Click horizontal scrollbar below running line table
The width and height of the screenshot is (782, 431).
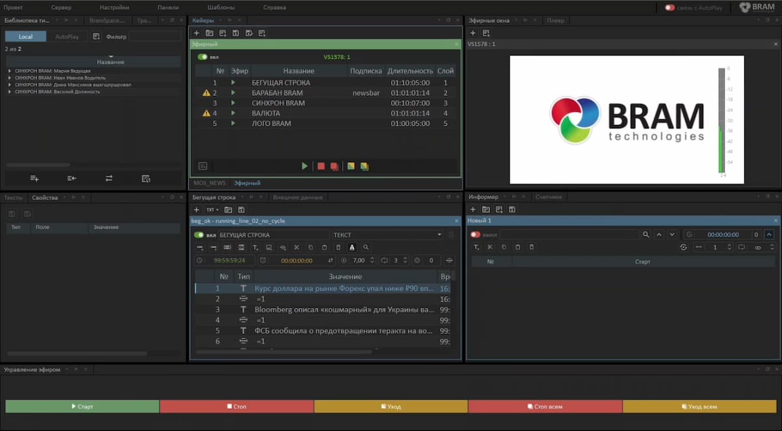point(283,352)
